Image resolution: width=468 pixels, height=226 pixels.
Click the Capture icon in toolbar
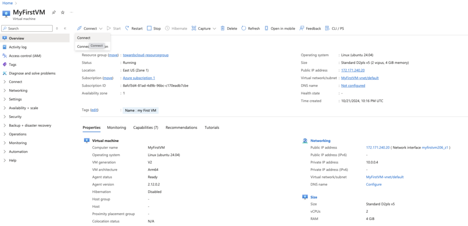point(194,28)
